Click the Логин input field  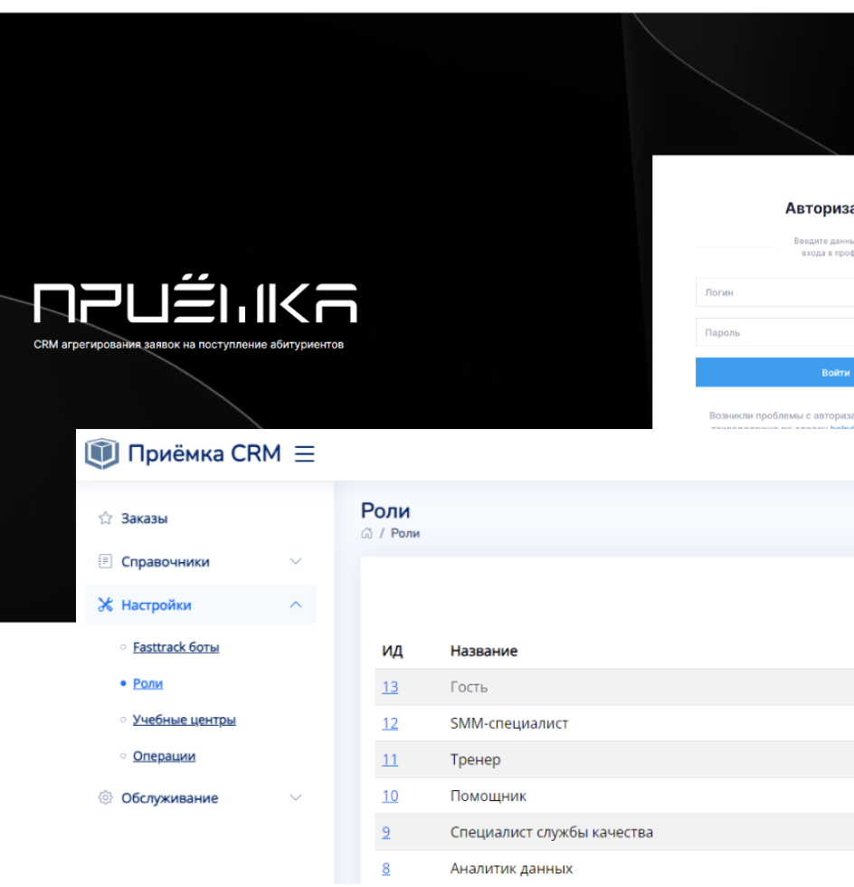774,292
